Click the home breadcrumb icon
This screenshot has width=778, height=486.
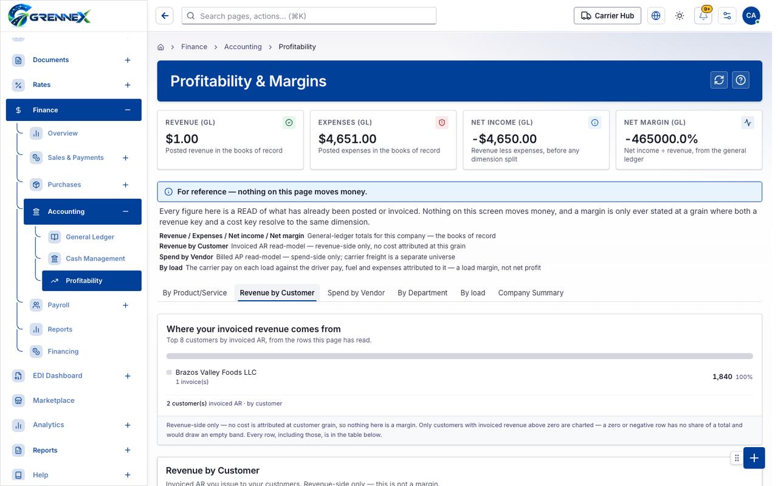click(161, 47)
